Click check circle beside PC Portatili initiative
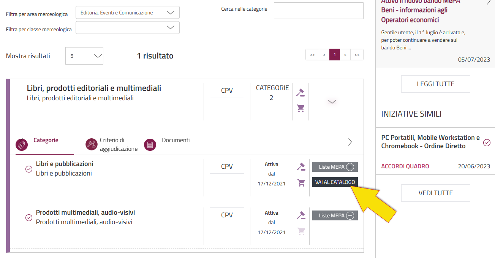 487,143
